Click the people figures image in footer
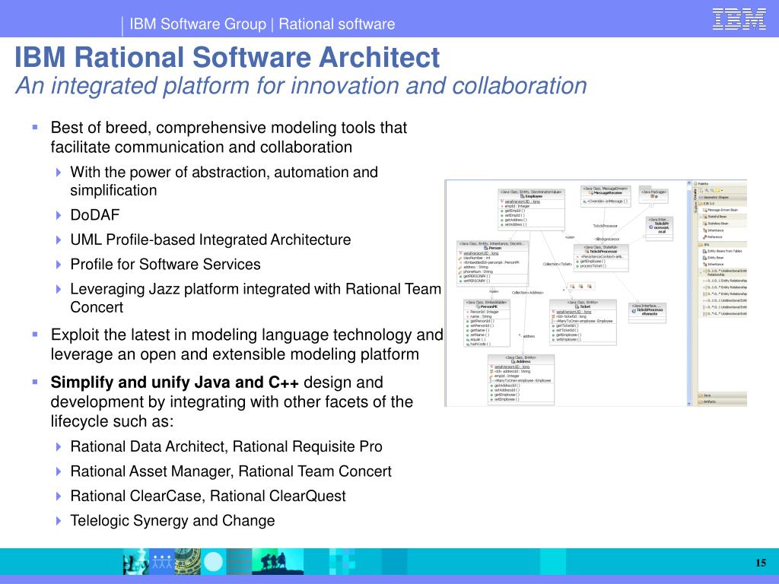Image resolution: width=779 pixels, height=584 pixels. coord(162,562)
